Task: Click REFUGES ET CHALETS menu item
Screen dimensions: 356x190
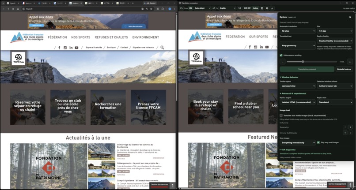Action: pyautogui.click(x=111, y=37)
